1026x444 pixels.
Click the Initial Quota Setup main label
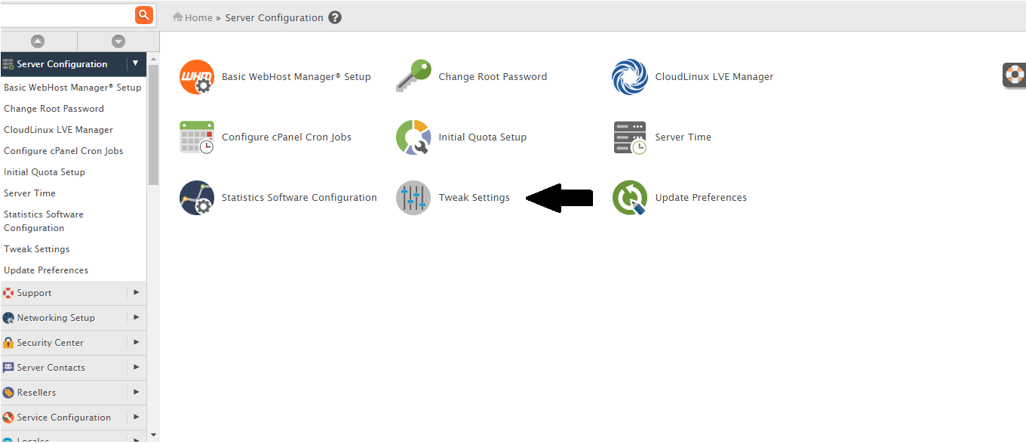click(482, 137)
